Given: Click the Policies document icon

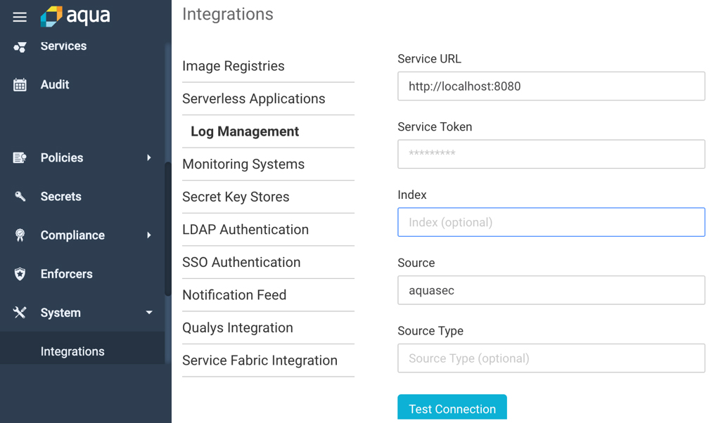Looking at the screenshot, I should [x=20, y=157].
